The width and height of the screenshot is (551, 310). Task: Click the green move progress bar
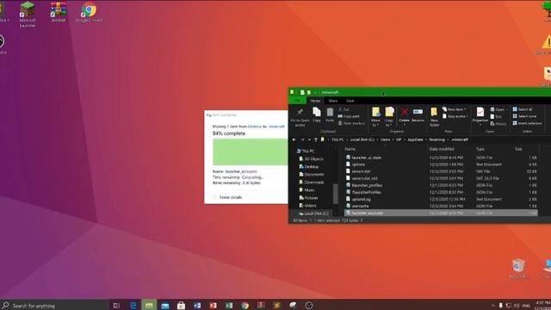point(251,152)
